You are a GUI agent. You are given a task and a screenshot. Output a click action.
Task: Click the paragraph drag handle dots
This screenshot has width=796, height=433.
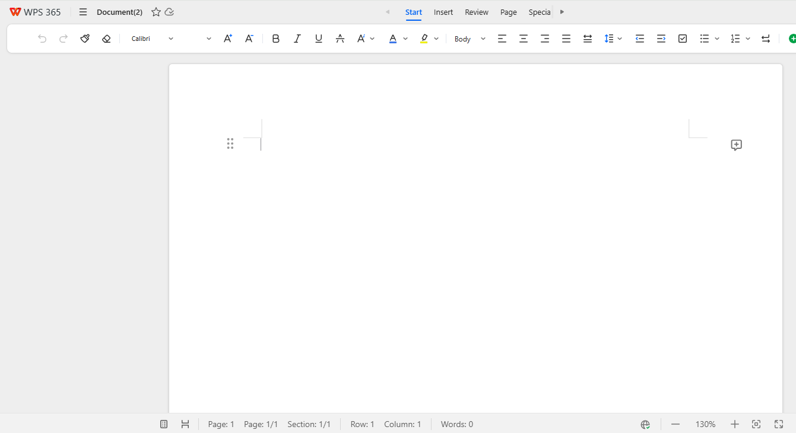[x=230, y=144]
